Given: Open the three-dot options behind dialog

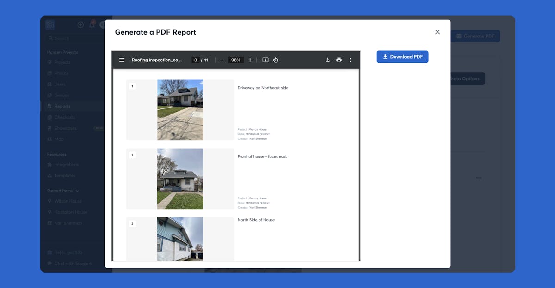Looking at the screenshot, I should point(479,178).
